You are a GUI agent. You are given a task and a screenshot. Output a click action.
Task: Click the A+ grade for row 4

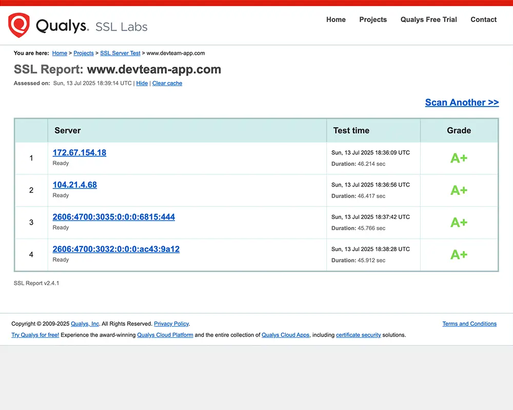pyautogui.click(x=459, y=255)
